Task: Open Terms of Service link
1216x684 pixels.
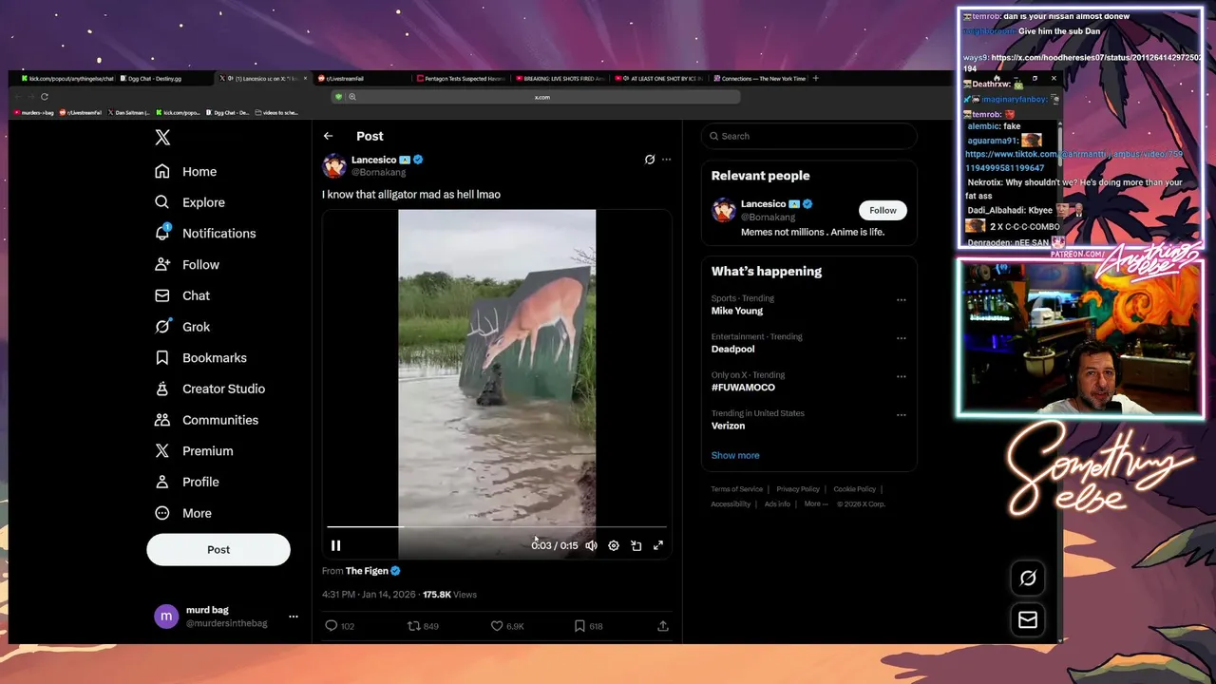Action: [736, 489]
